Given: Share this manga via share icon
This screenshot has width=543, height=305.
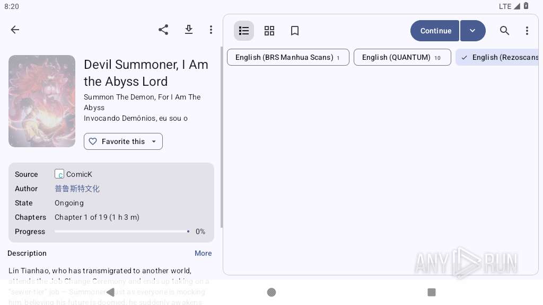Looking at the screenshot, I should pyautogui.click(x=163, y=30).
